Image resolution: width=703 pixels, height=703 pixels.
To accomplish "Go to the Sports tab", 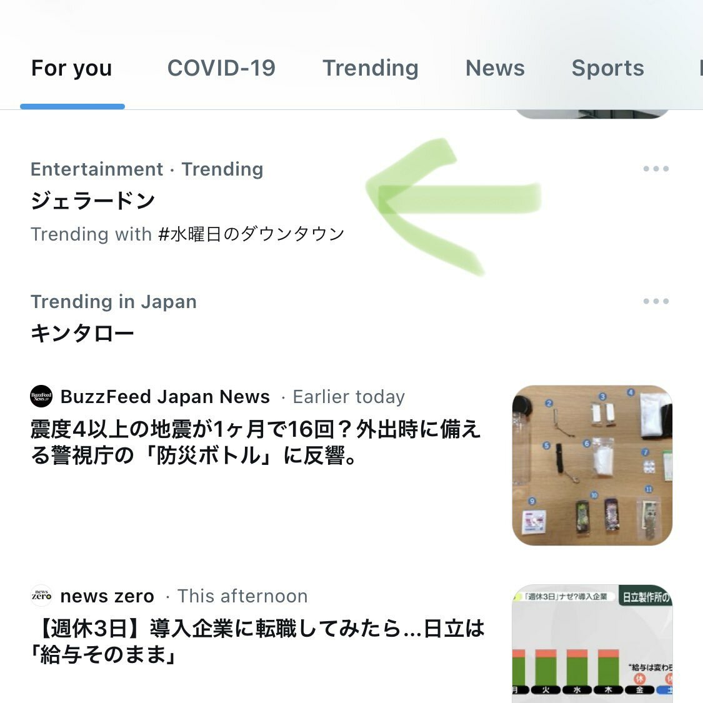I will point(607,68).
